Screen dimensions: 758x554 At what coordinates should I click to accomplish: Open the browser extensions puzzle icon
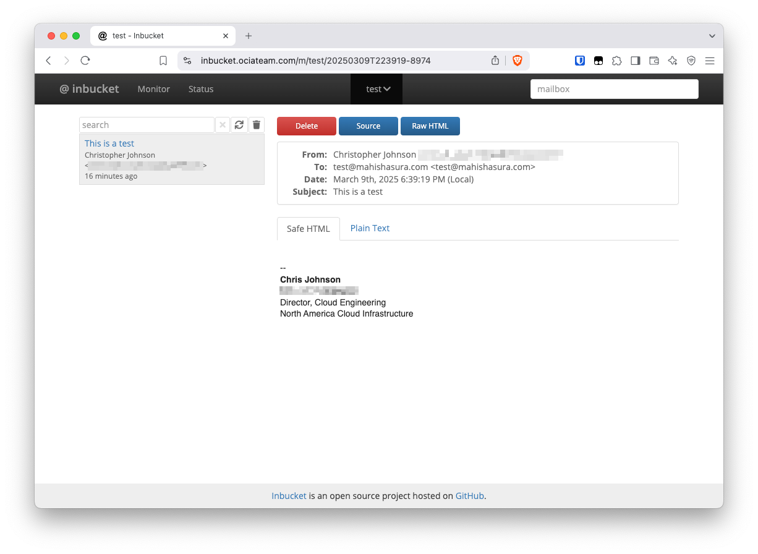(x=616, y=60)
